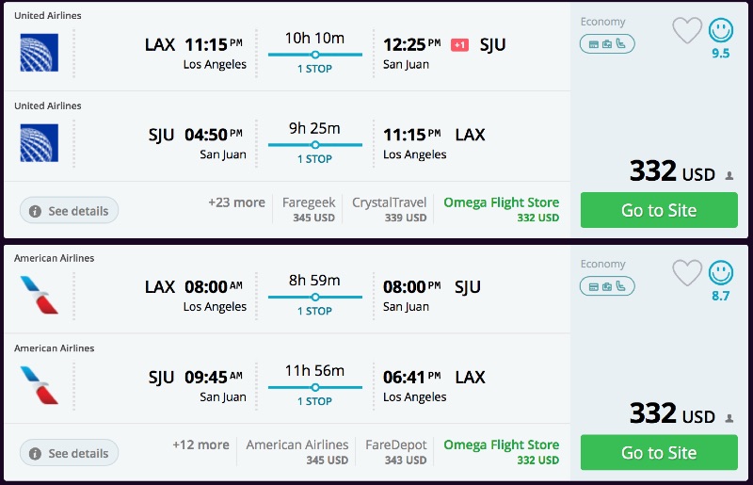Favorite the United Airlines flight with heart
753x485 pixels.
[687, 30]
